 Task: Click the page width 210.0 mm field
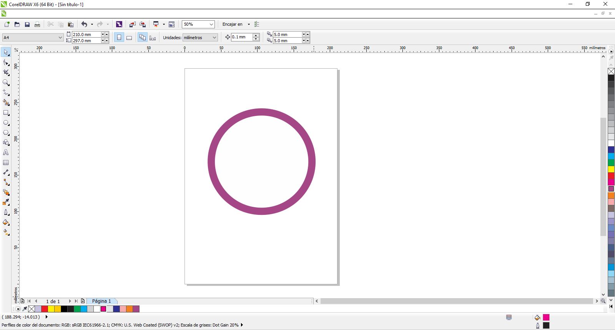pos(86,35)
